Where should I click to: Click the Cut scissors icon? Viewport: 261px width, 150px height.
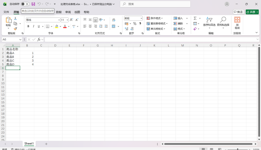pyautogui.click(x=15, y=19)
